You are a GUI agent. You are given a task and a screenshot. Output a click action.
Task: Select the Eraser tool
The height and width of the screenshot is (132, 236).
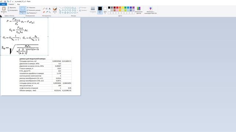(x=44, y=12)
